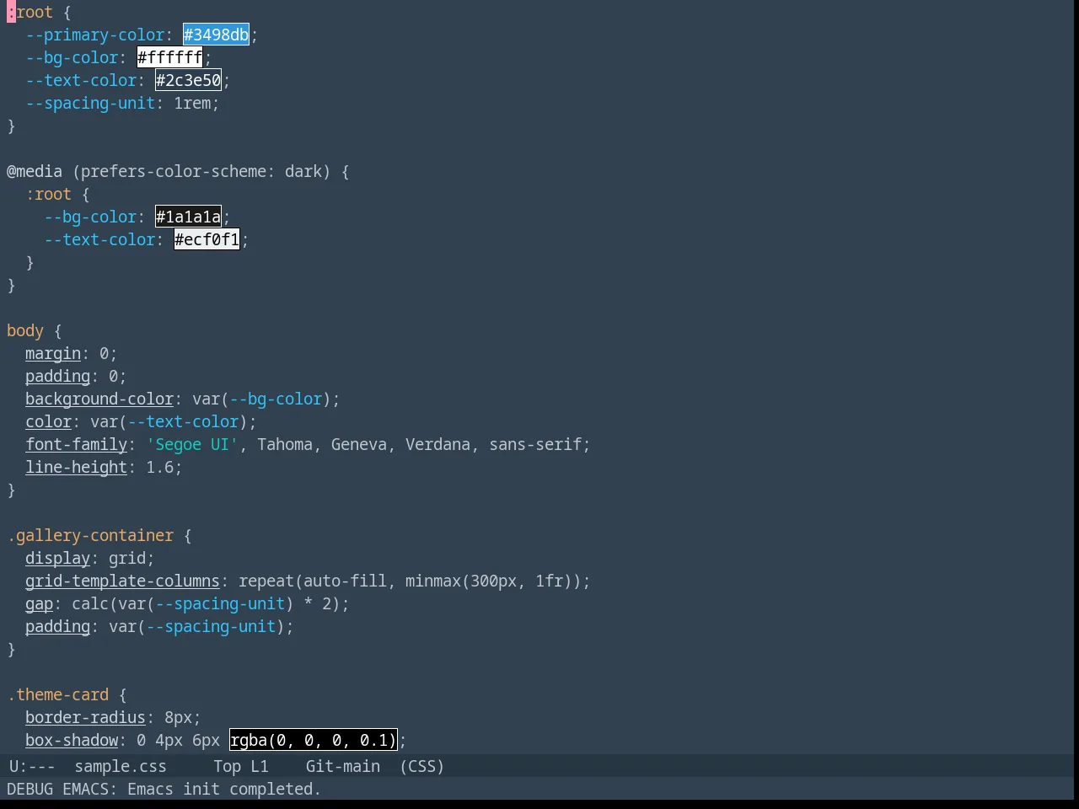1079x809 pixels.
Task: Click the 'border-radius' property
Action: point(85,717)
